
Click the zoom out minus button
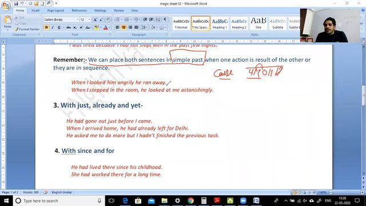click(x=331, y=192)
